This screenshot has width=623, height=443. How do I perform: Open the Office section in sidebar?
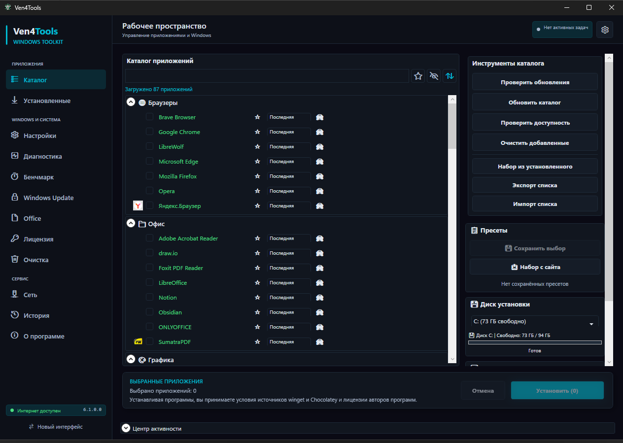pyautogui.click(x=56, y=218)
